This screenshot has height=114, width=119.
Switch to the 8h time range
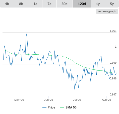(x=21, y=4)
